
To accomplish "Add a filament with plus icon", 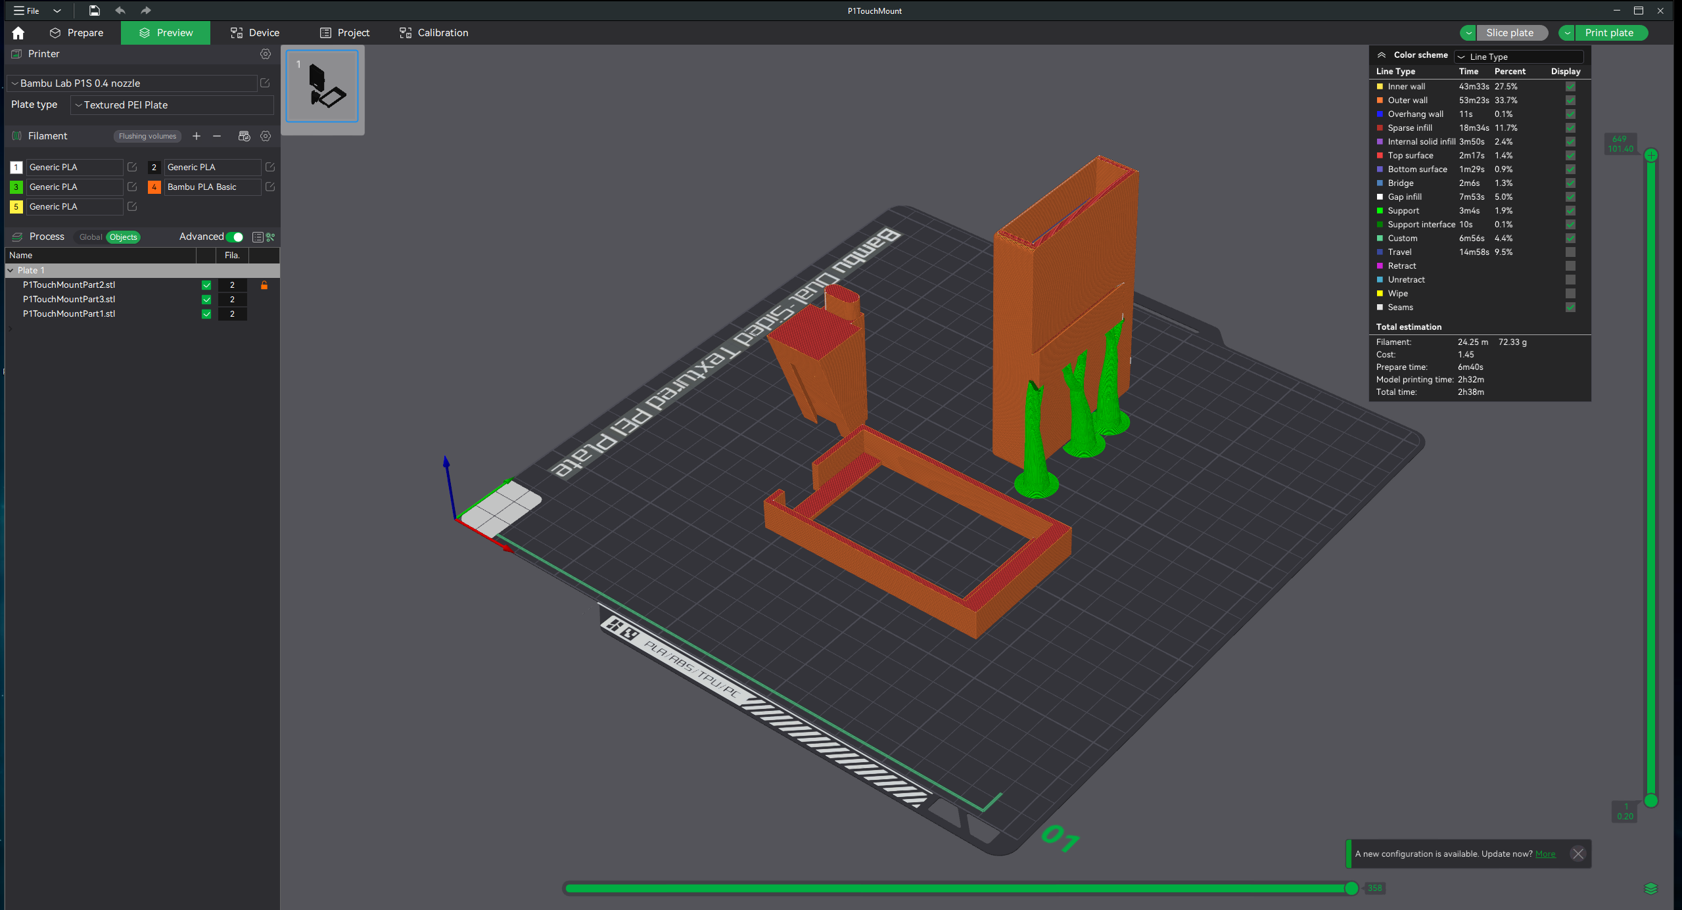I will point(196,136).
